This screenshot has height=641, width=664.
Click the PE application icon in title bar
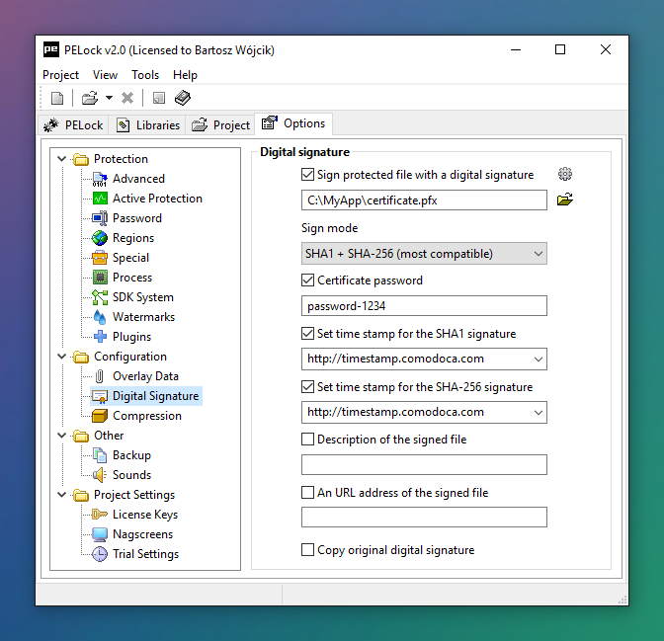click(x=51, y=50)
